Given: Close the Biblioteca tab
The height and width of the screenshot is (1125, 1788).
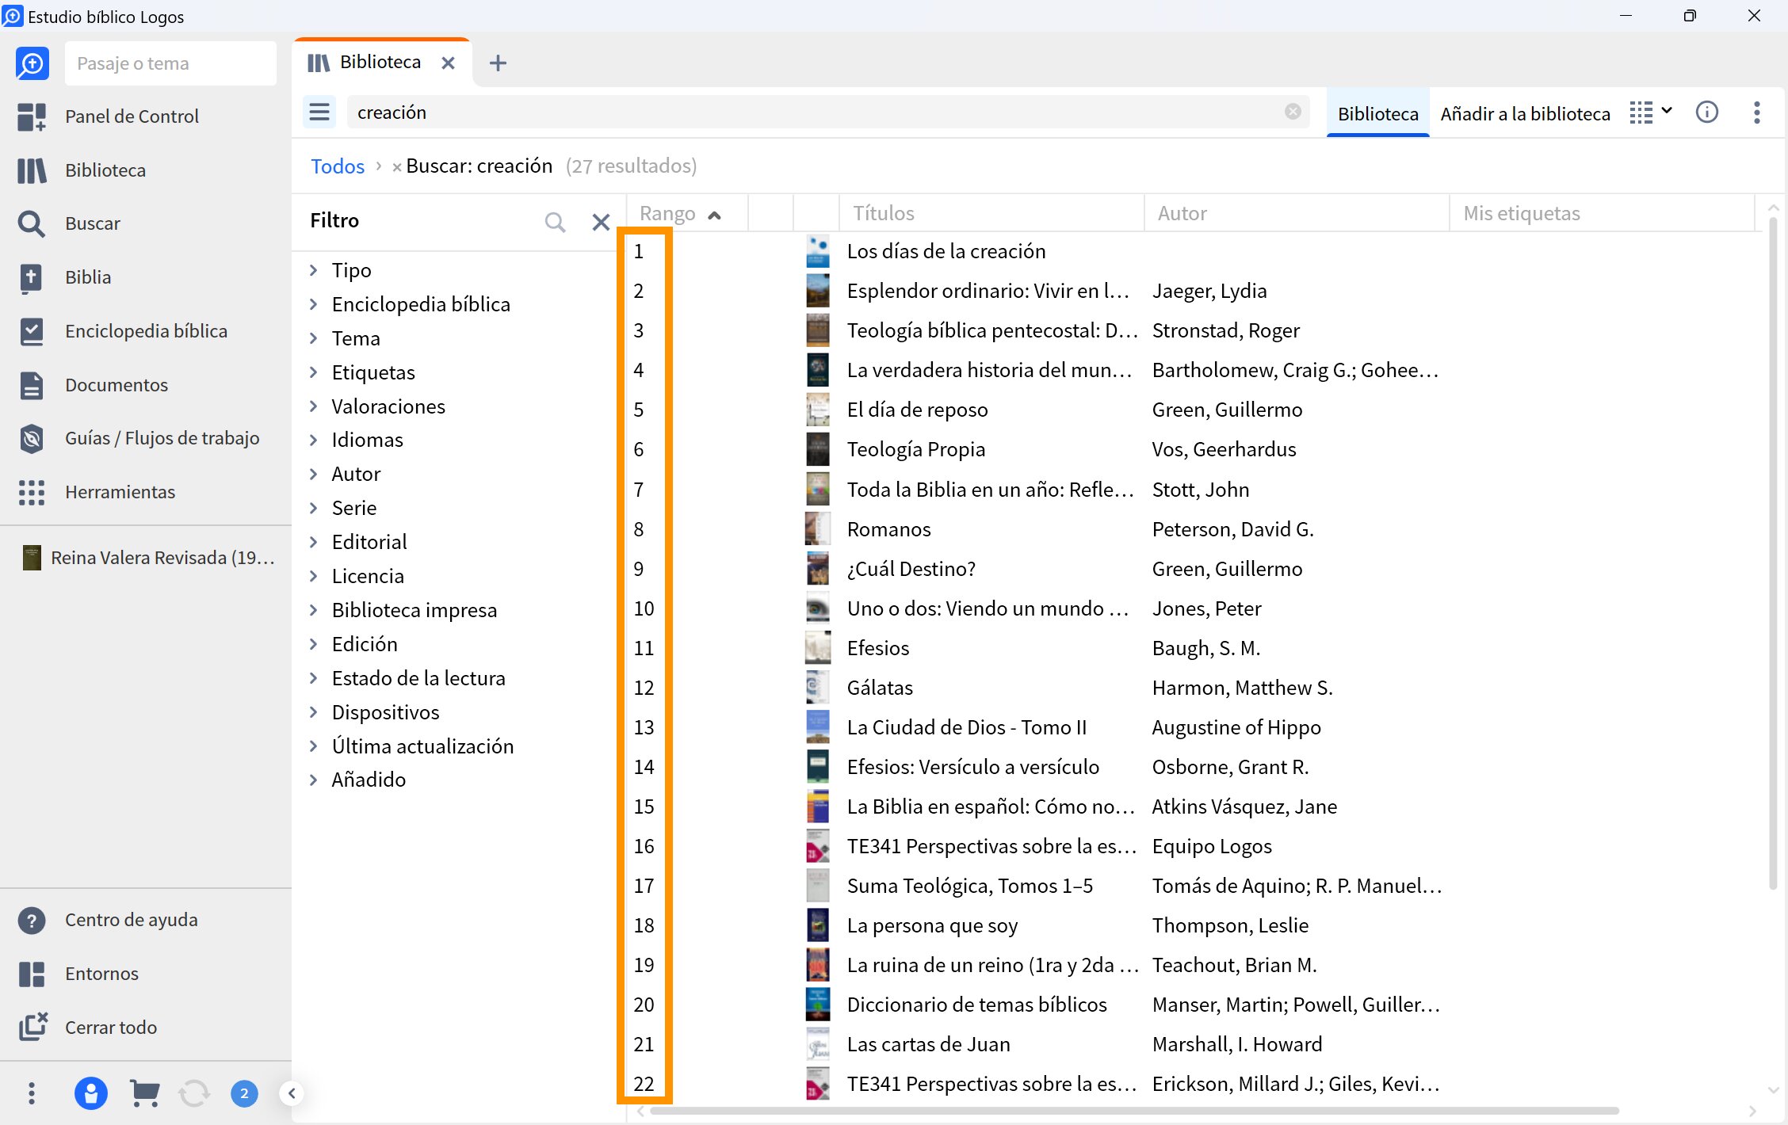Looking at the screenshot, I should (x=448, y=63).
